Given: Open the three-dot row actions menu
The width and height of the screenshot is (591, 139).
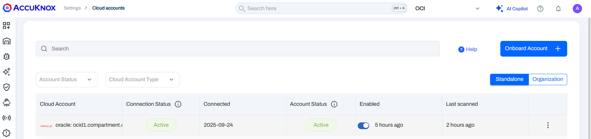Looking at the screenshot, I should tap(548, 125).
